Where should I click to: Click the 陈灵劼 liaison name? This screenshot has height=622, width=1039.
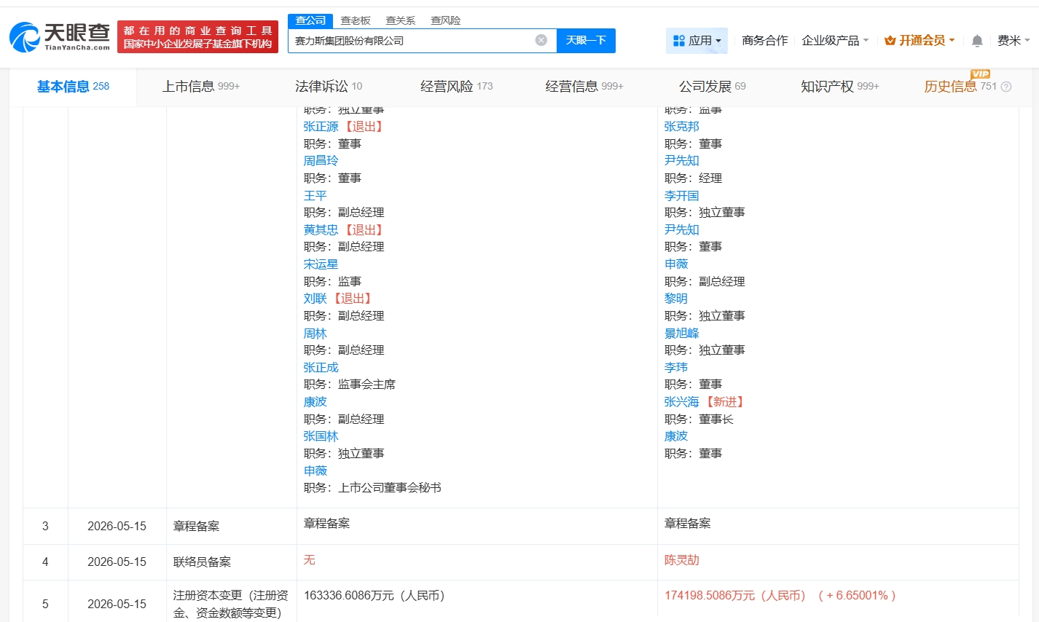[681, 560]
